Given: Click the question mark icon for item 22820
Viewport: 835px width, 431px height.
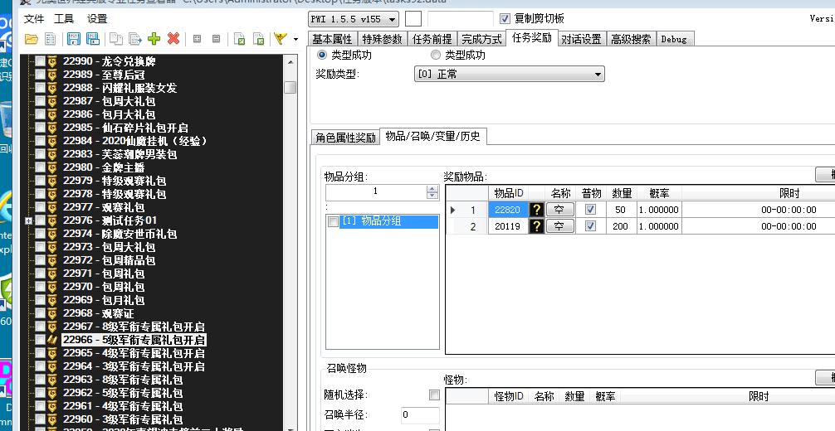Looking at the screenshot, I should [x=536, y=210].
